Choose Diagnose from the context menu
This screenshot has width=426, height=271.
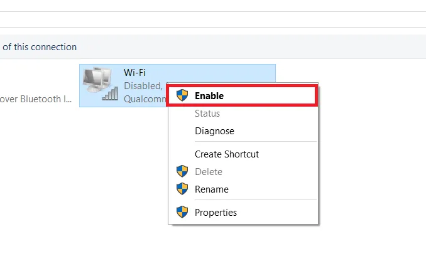pyautogui.click(x=214, y=131)
